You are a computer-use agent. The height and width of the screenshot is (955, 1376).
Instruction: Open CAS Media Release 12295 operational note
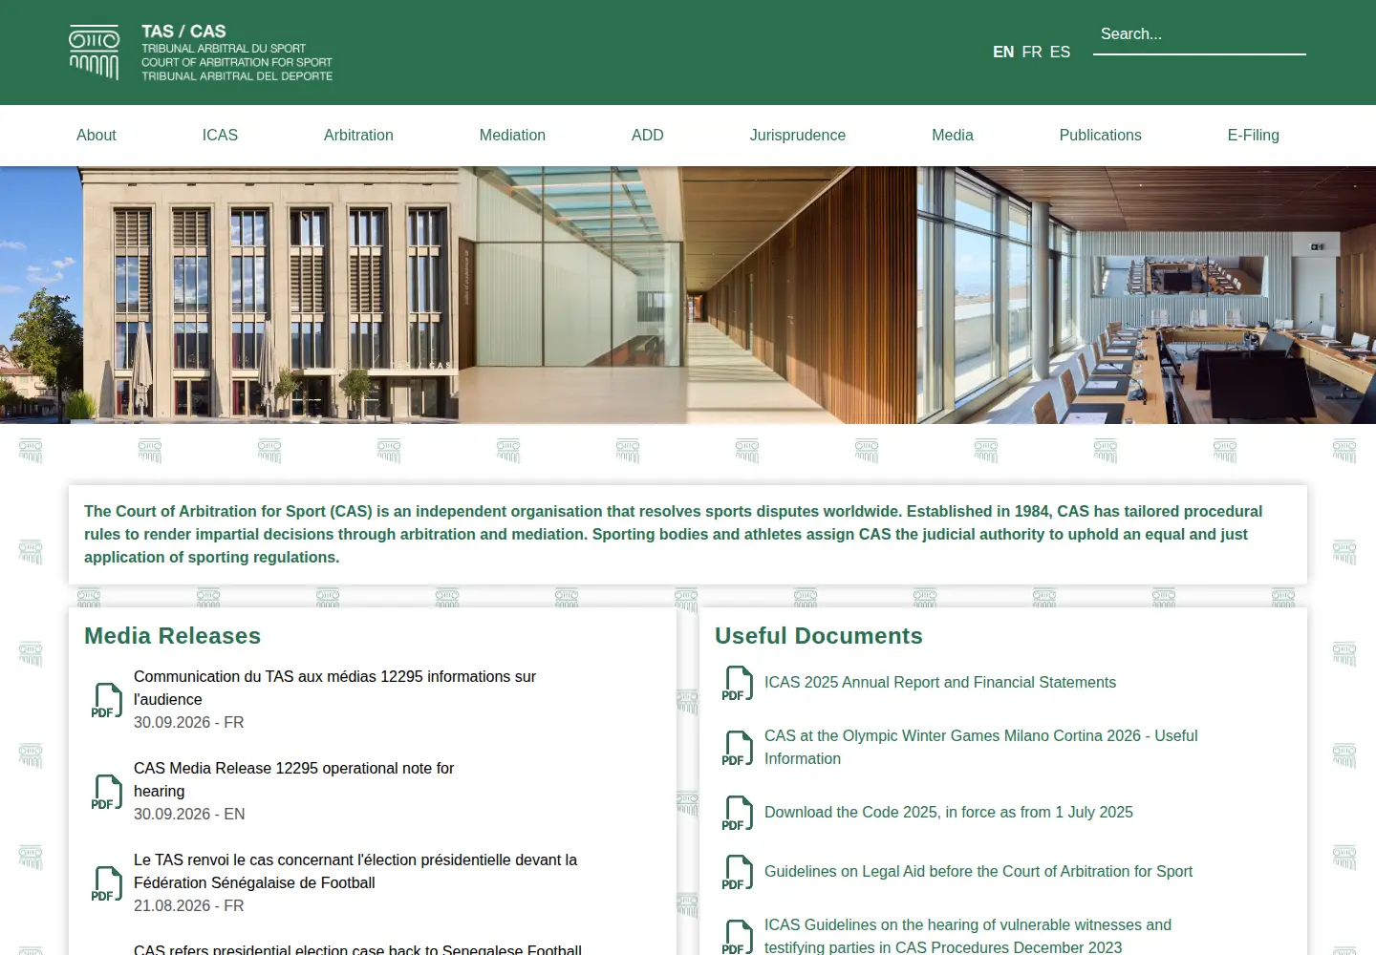(x=293, y=779)
